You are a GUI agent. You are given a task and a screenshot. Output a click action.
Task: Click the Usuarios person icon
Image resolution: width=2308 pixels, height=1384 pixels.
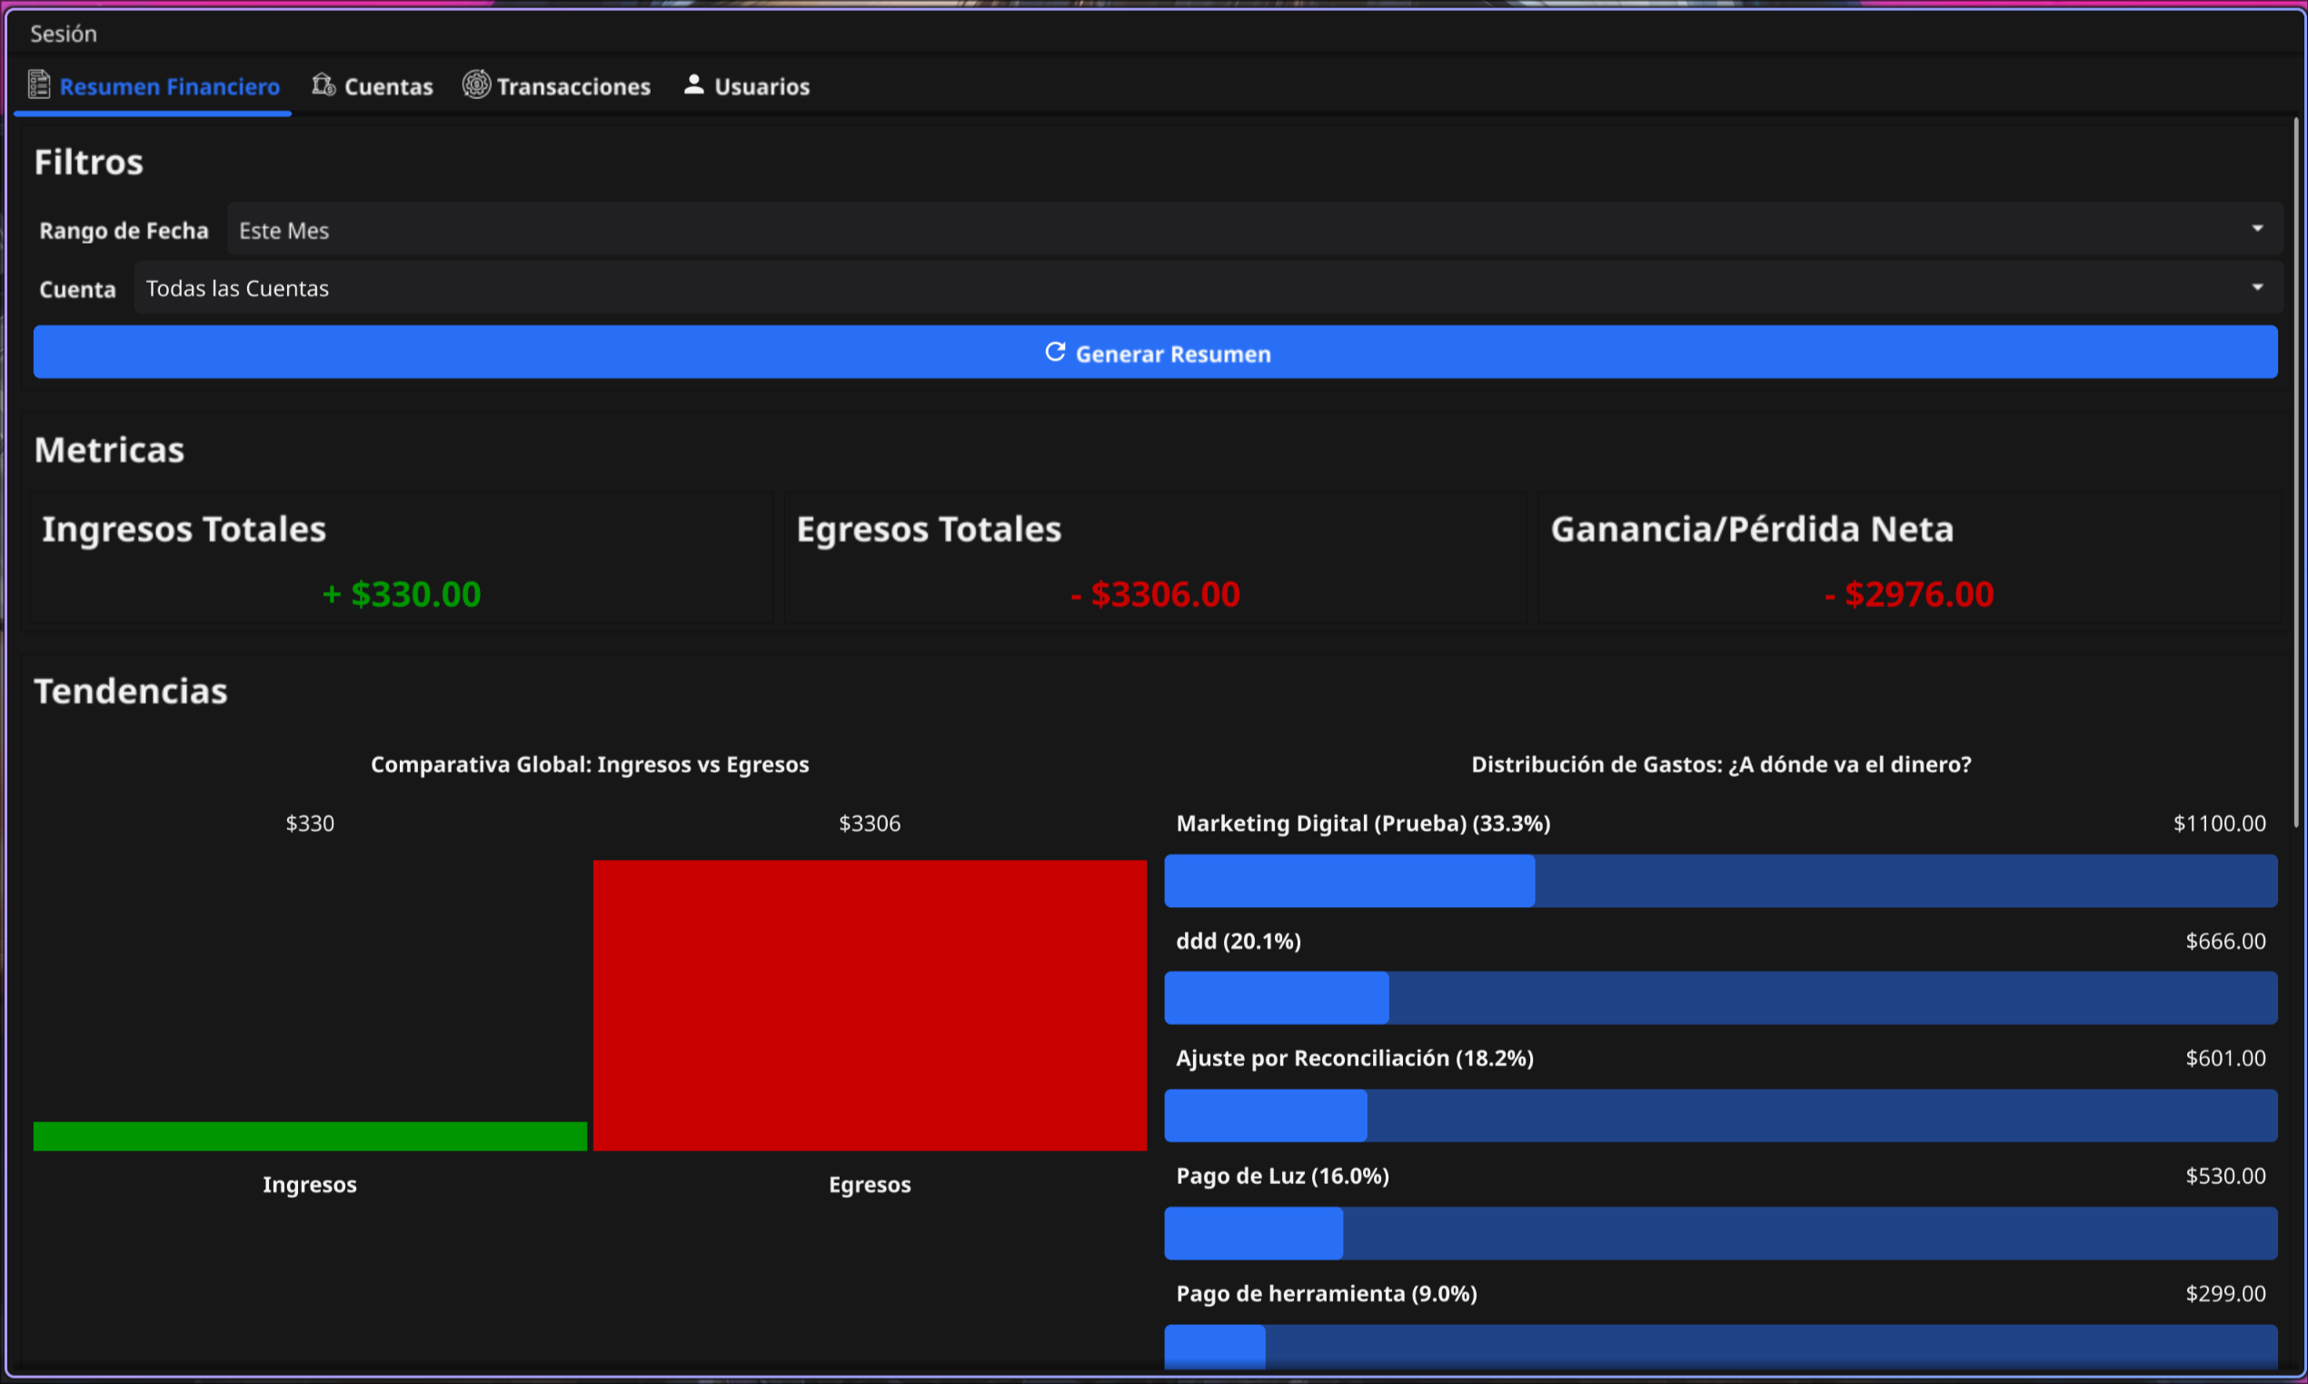(x=694, y=85)
